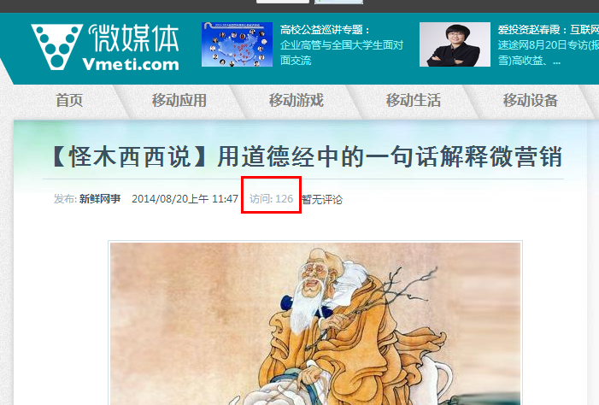Open the 高校公益巡讲专题 headline link
Image resolution: width=599 pixels, height=405 pixels.
coord(325,29)
